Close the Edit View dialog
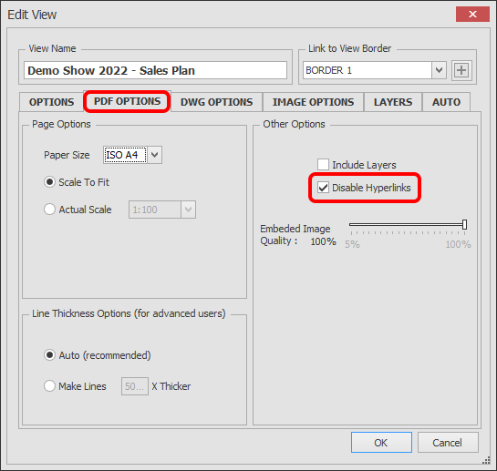The height and width of the screenshot is (471, 497). click(472, 15)
